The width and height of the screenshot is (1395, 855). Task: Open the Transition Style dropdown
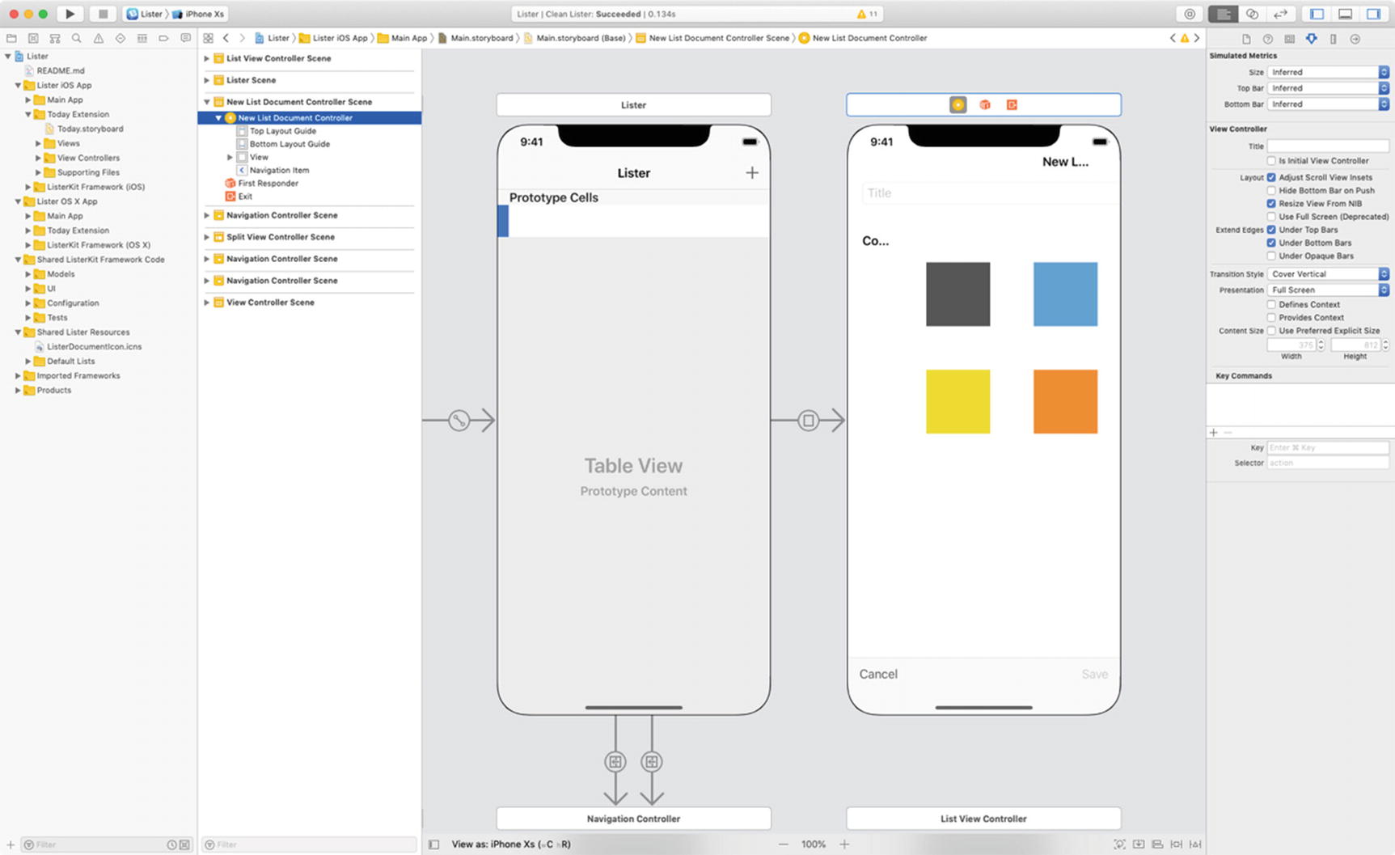[1328, 274]
